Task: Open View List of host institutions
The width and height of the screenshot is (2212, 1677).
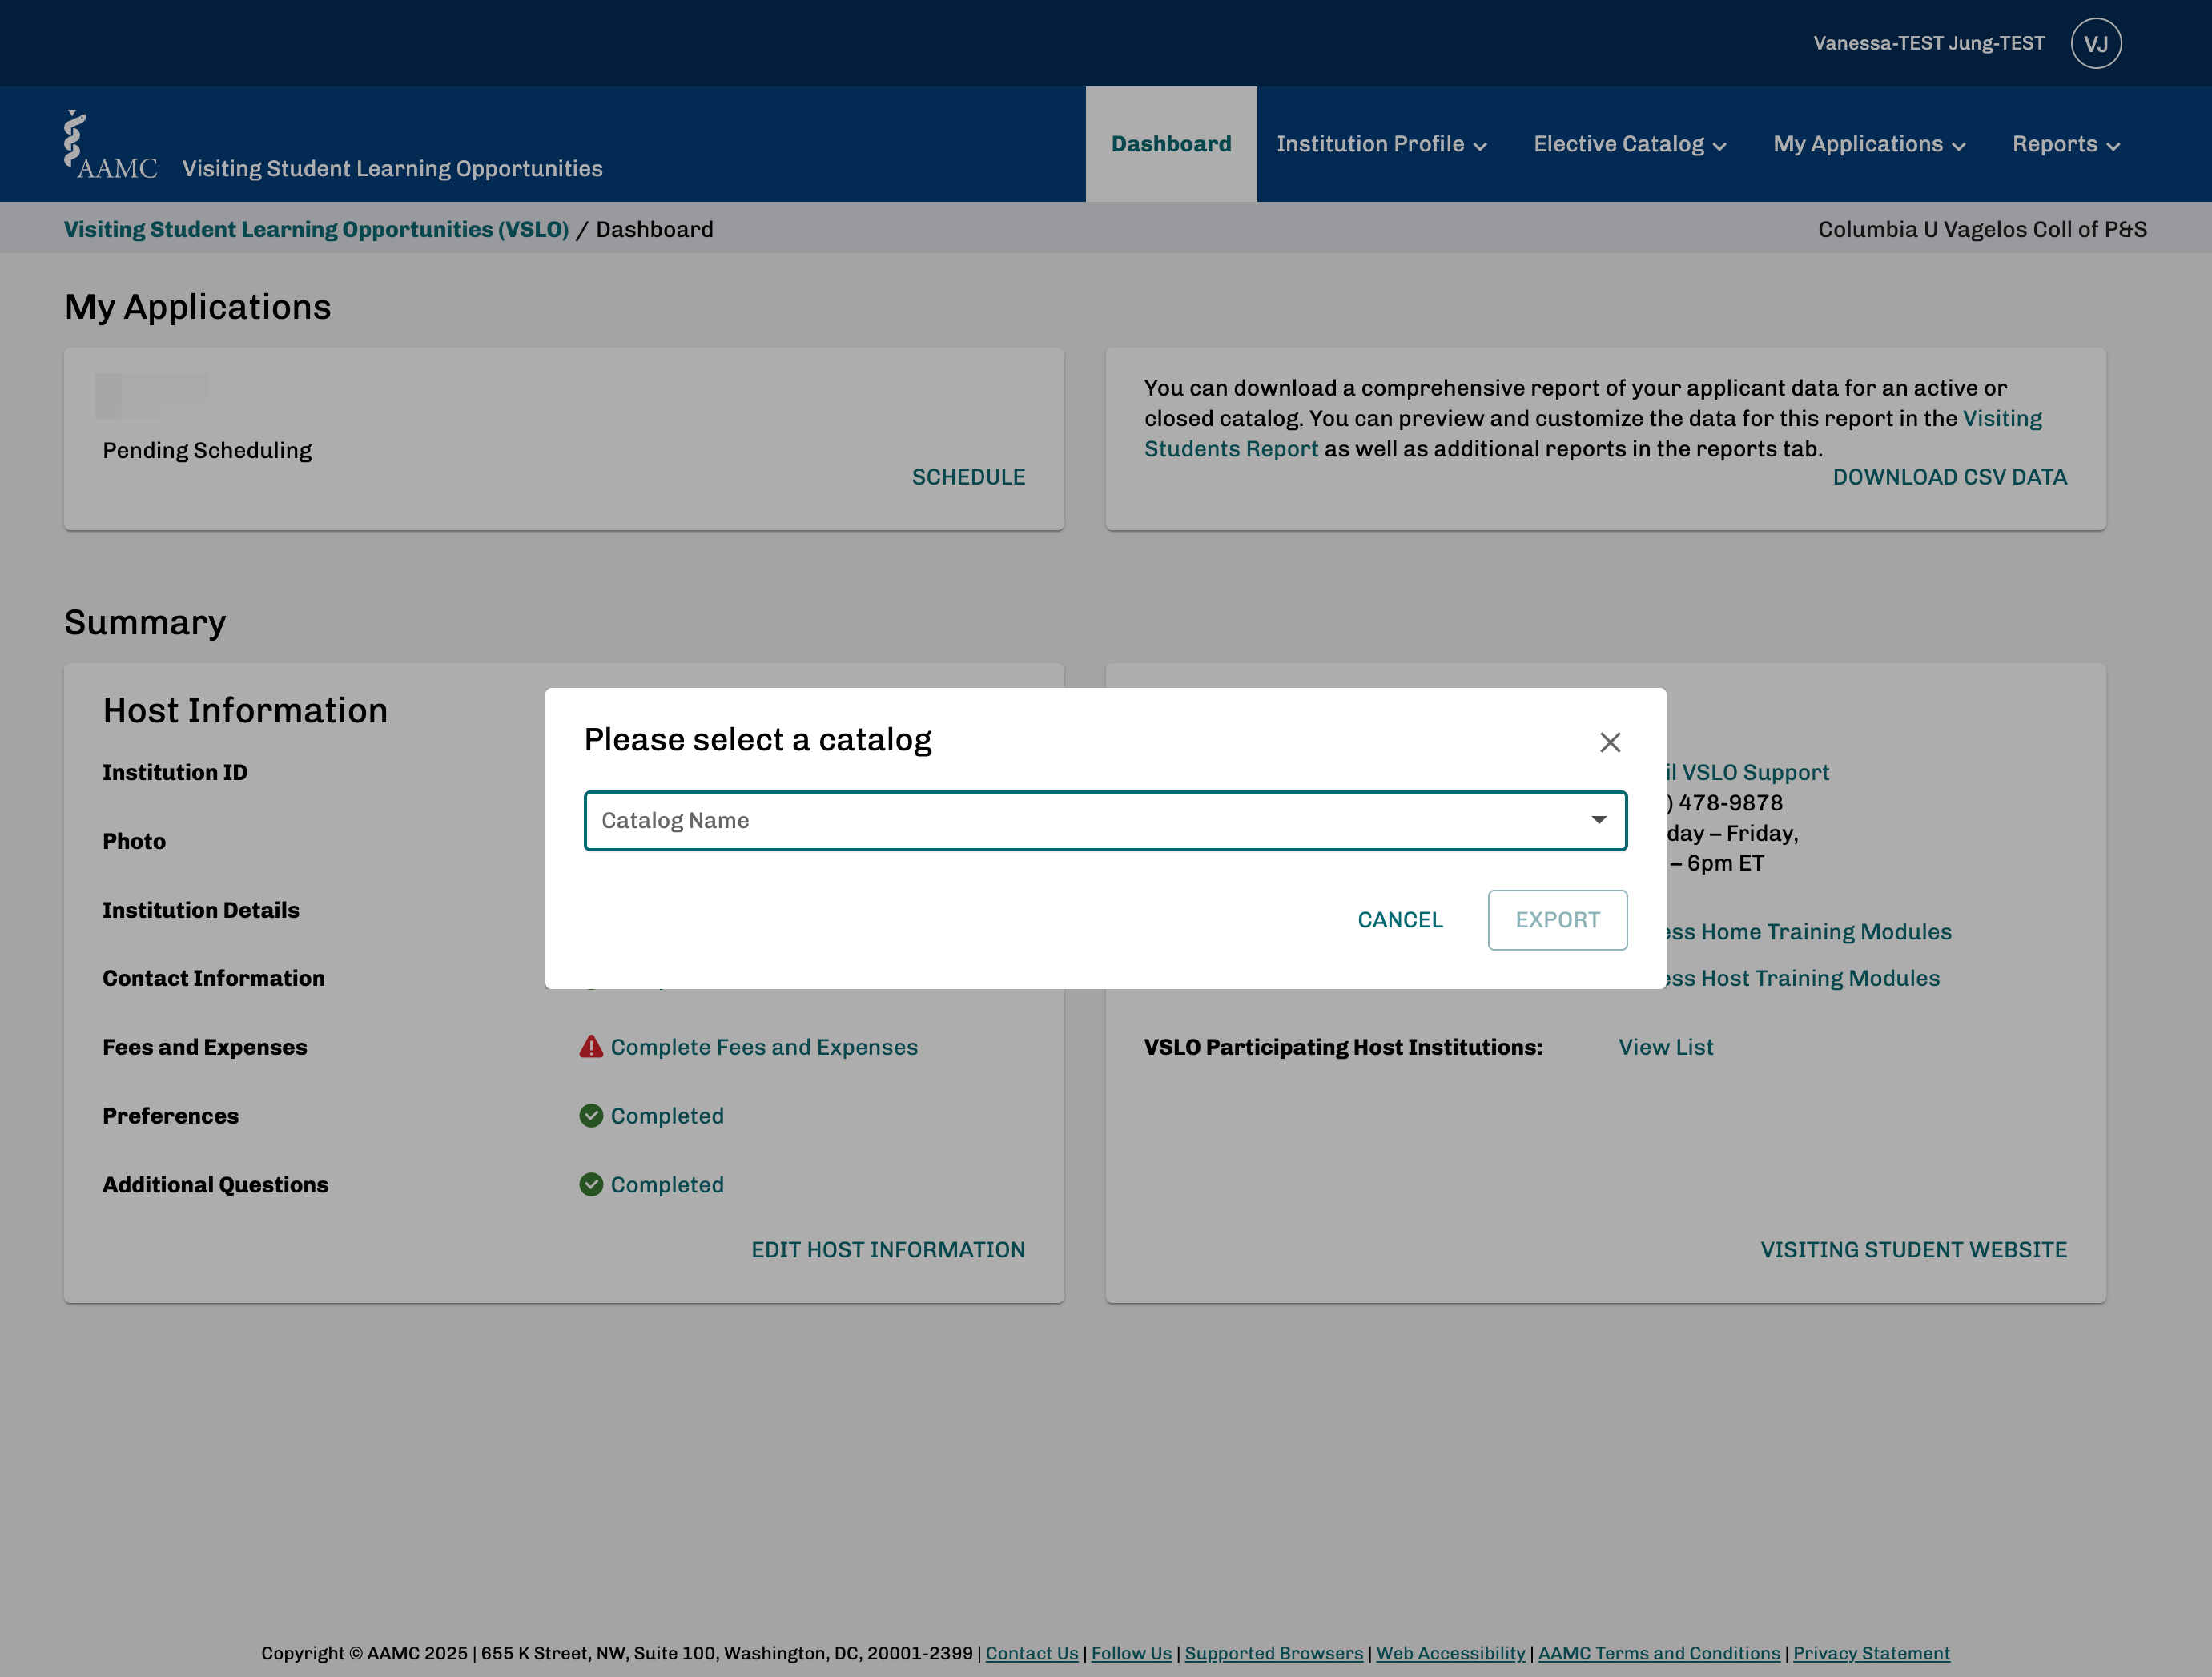Action: 1665,1047
